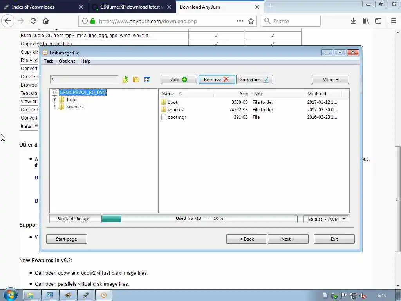Click the green padlock icon
The width and height of the screenshot is (401, 301).
[93, 21]
